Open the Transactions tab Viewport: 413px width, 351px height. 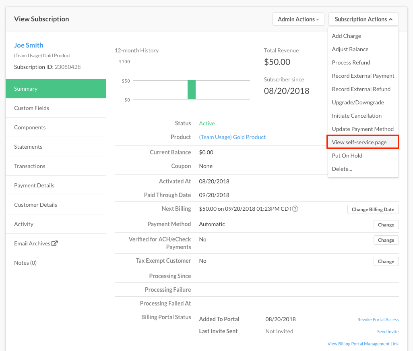click(56, 166)
